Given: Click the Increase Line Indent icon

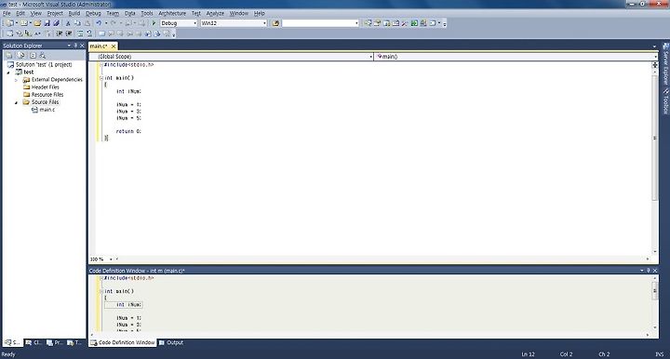Looking at the screenshot, I should tap(69, 33).
